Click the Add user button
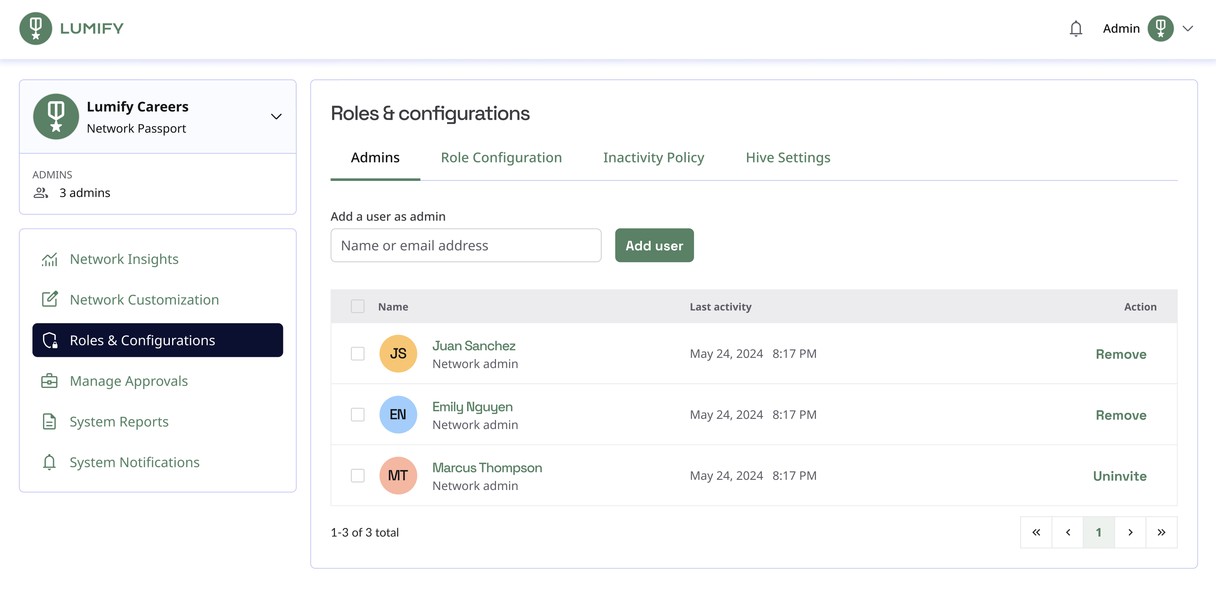Screen dimensions: 1216x602 [654, 245]
